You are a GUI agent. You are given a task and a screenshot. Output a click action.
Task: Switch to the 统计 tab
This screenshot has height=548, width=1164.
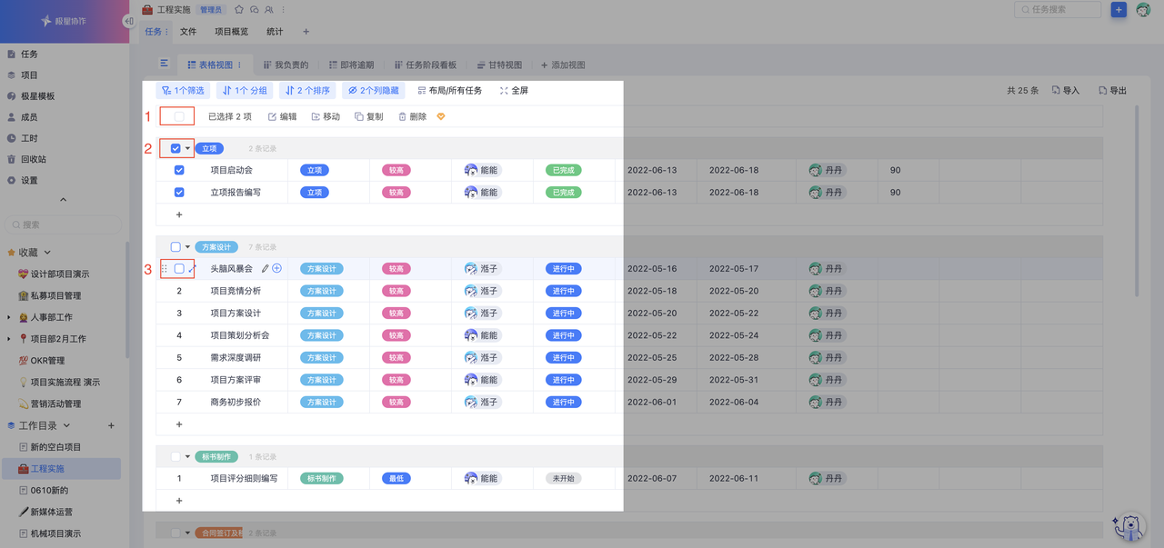tap(275, 32)
